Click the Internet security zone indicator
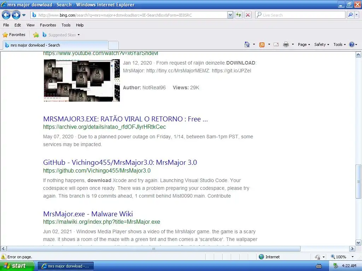The width and height of the screenshot is (362, 271). tap(269, 257)
